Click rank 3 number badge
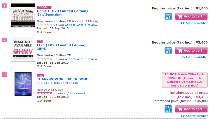The height and width of the screenshot is (119, 212). (x=5, y=74)
